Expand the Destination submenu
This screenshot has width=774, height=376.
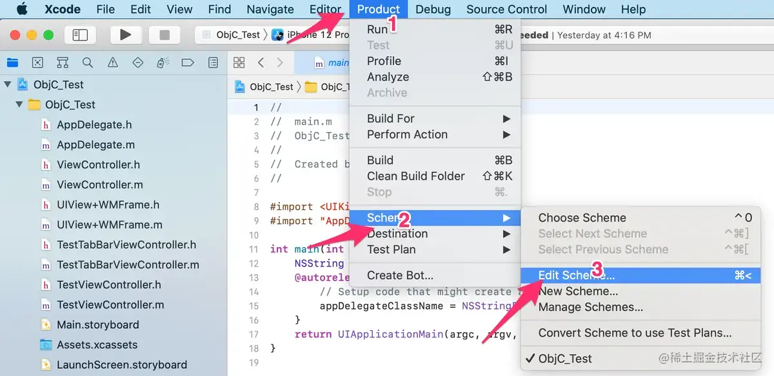tap(435, 234)
